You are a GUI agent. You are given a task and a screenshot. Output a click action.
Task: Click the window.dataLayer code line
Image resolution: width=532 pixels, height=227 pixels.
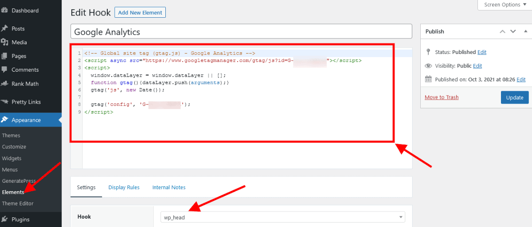[x=158, y=75]
